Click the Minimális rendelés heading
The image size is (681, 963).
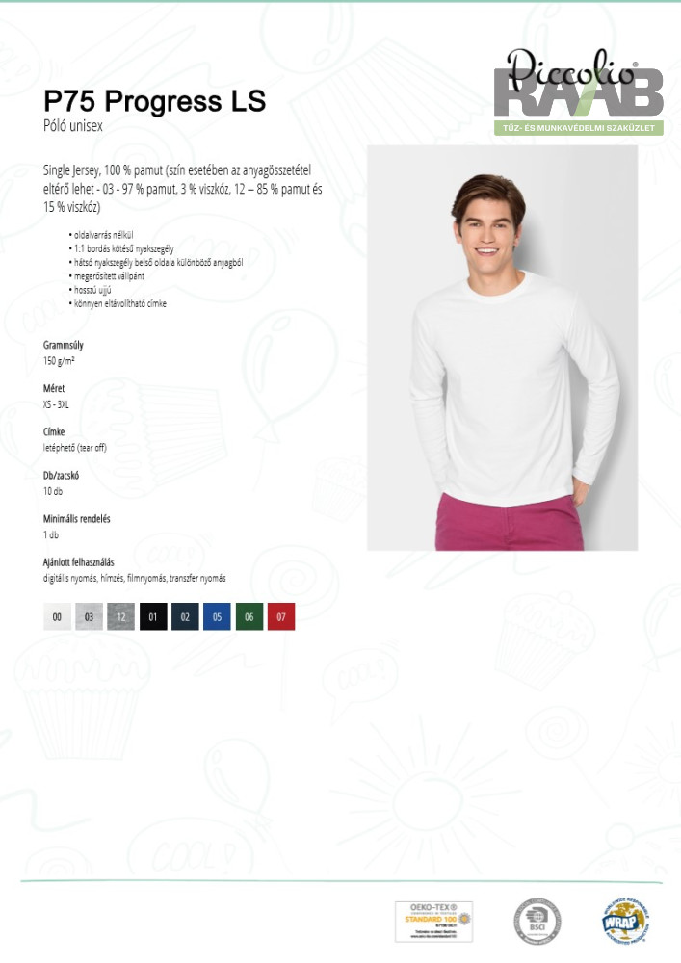click(x=77, y=518)
